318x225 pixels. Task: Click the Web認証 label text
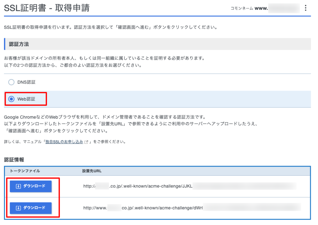[x=26, y=99]
